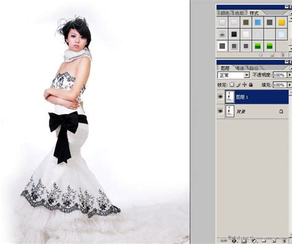Add a layer mask from Layers footer
This screenshot has height=244, width=292.
pos(244,241)
